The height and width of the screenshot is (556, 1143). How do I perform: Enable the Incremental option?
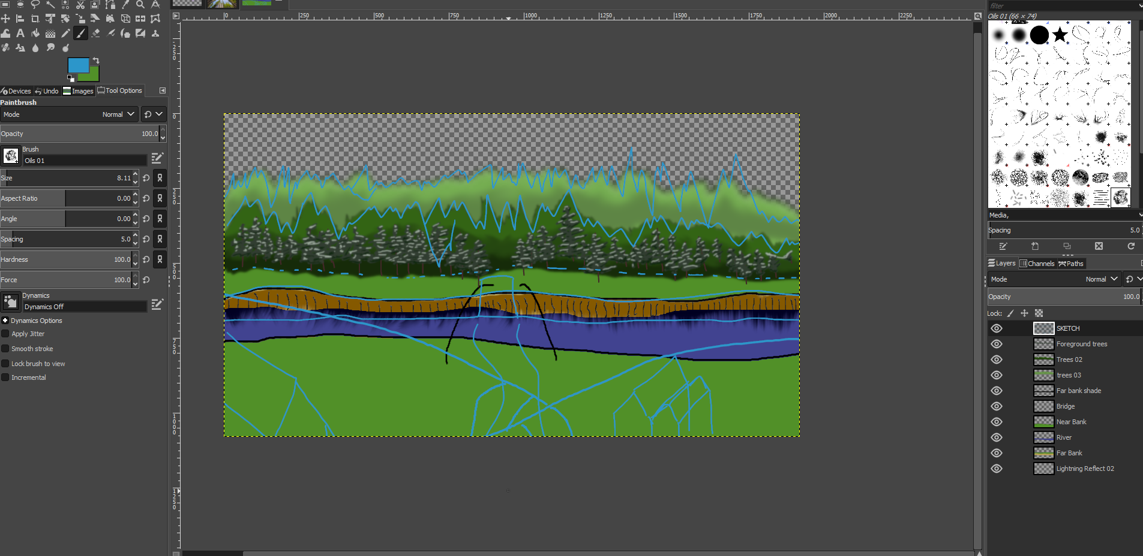[5, 377]
